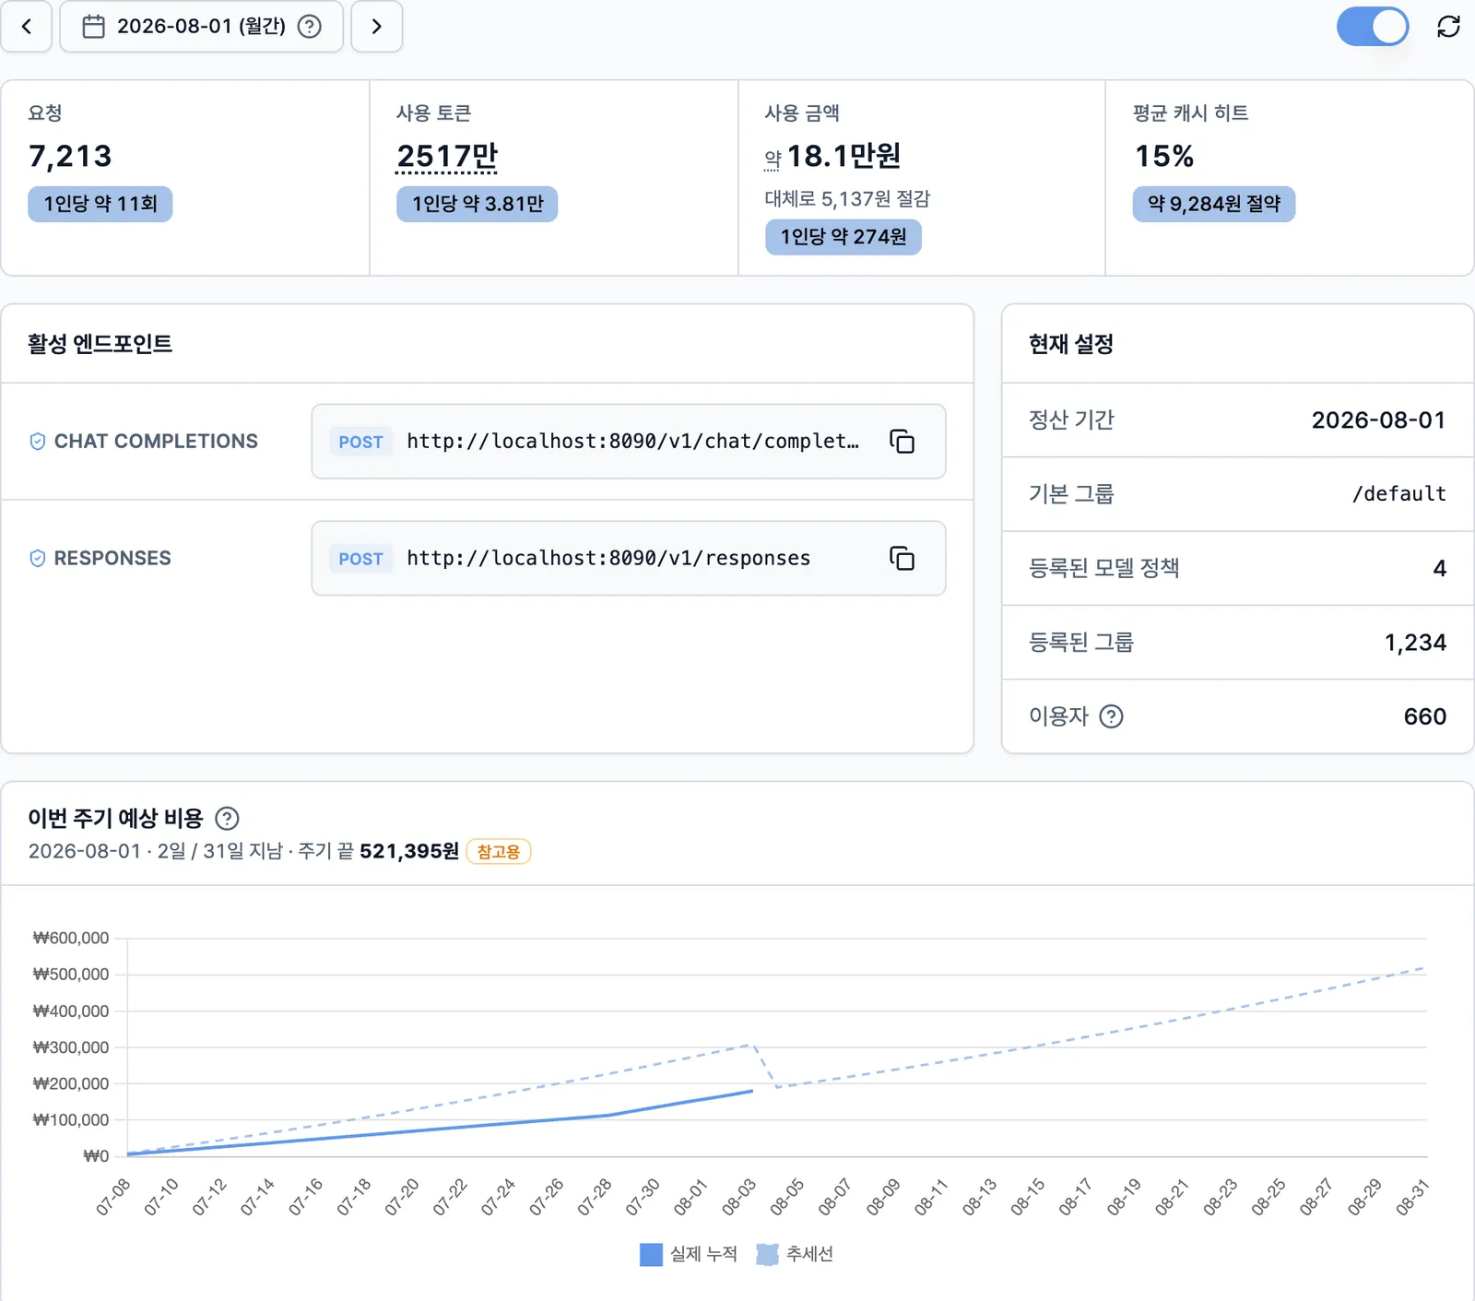This screenshot has width=1475, height=1301.
Task: Toggle the auto-refresh switch at top right
Action: coord(1373,26)
